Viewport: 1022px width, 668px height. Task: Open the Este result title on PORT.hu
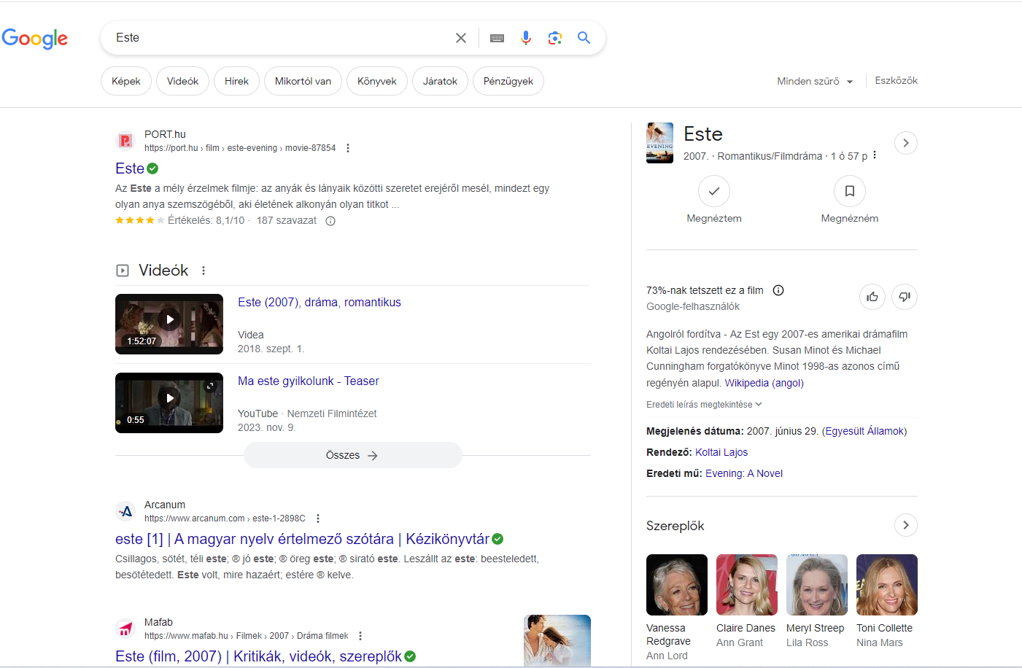(x=130, y=168)
